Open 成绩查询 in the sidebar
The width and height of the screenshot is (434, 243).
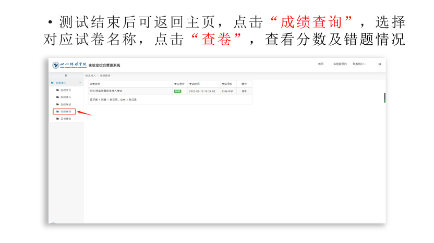coord(66,111)
